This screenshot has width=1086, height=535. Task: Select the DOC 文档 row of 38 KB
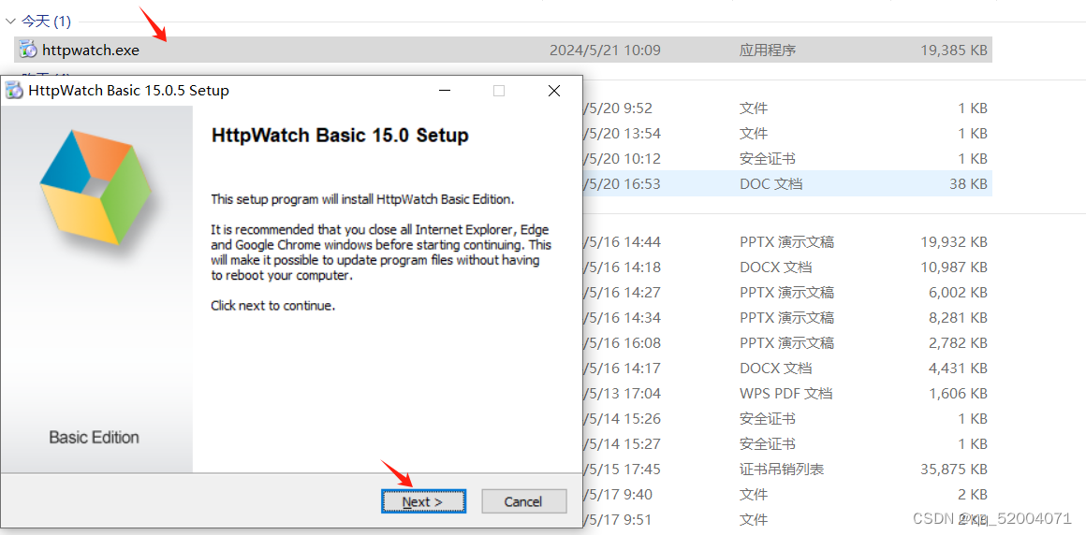point(786,184)
